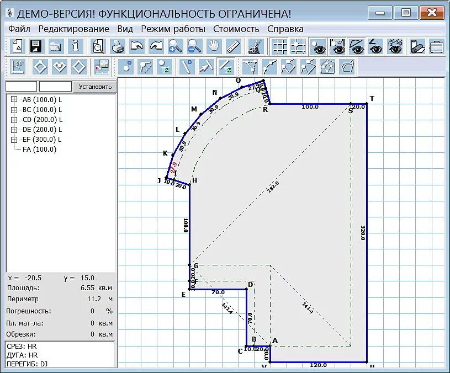Select the Y-shaped node split tool

[x=250, y=67]
